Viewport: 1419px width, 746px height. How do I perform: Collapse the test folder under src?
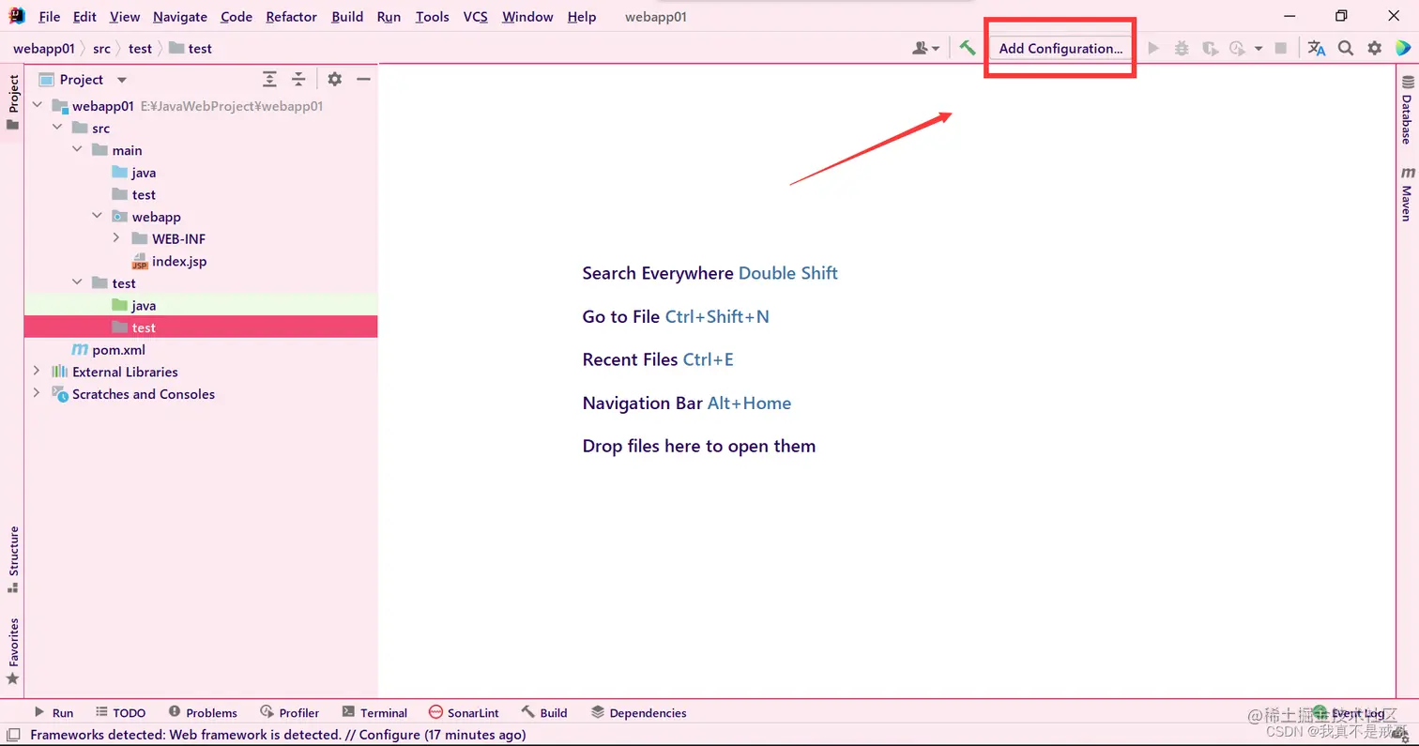(77, 282)
